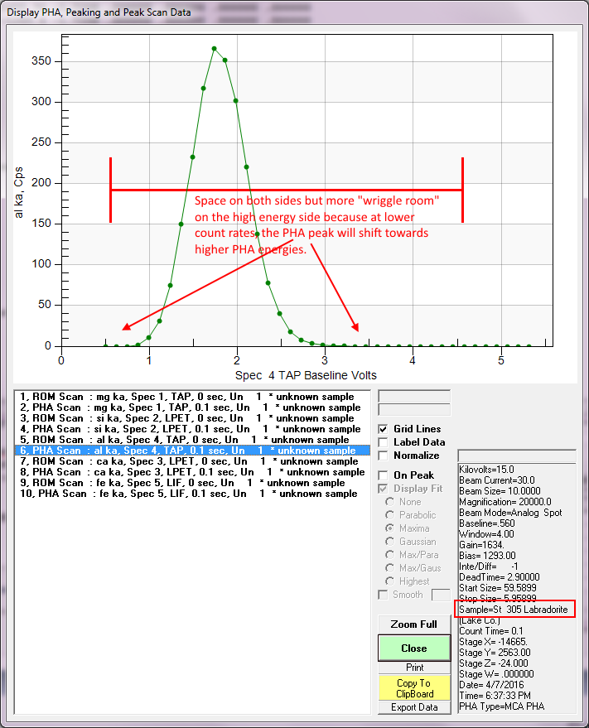Print the displayed PHA graph
Image resolution: width=589 pixels, height=728 pixels.
click(x=414, y=668)
